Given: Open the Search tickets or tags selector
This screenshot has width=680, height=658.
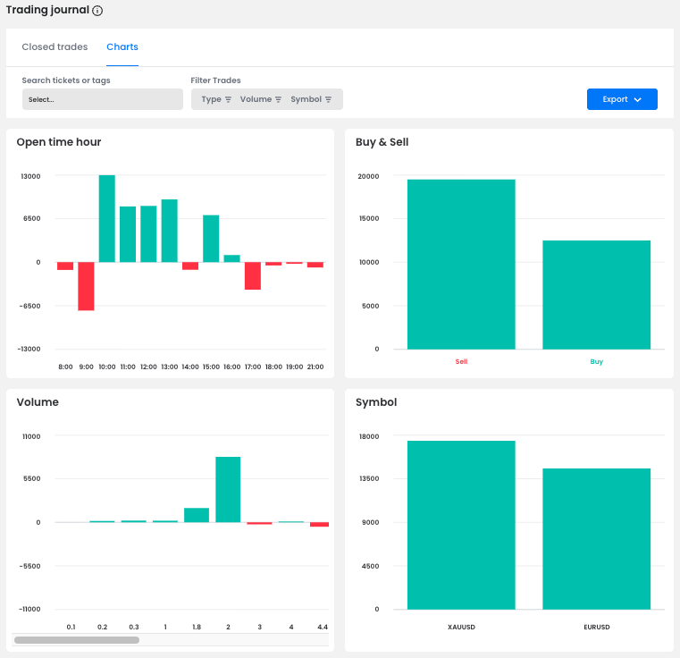Looking at the screenshot, I should (102, 99).
